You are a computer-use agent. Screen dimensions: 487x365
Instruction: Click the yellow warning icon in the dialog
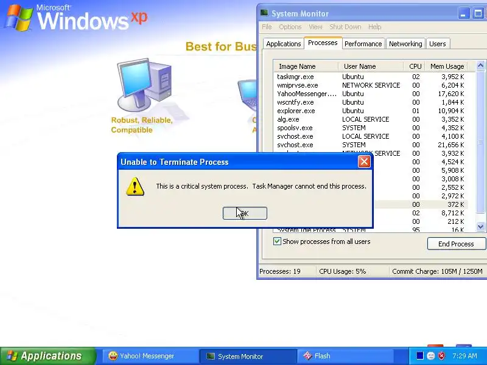(135, 187)
